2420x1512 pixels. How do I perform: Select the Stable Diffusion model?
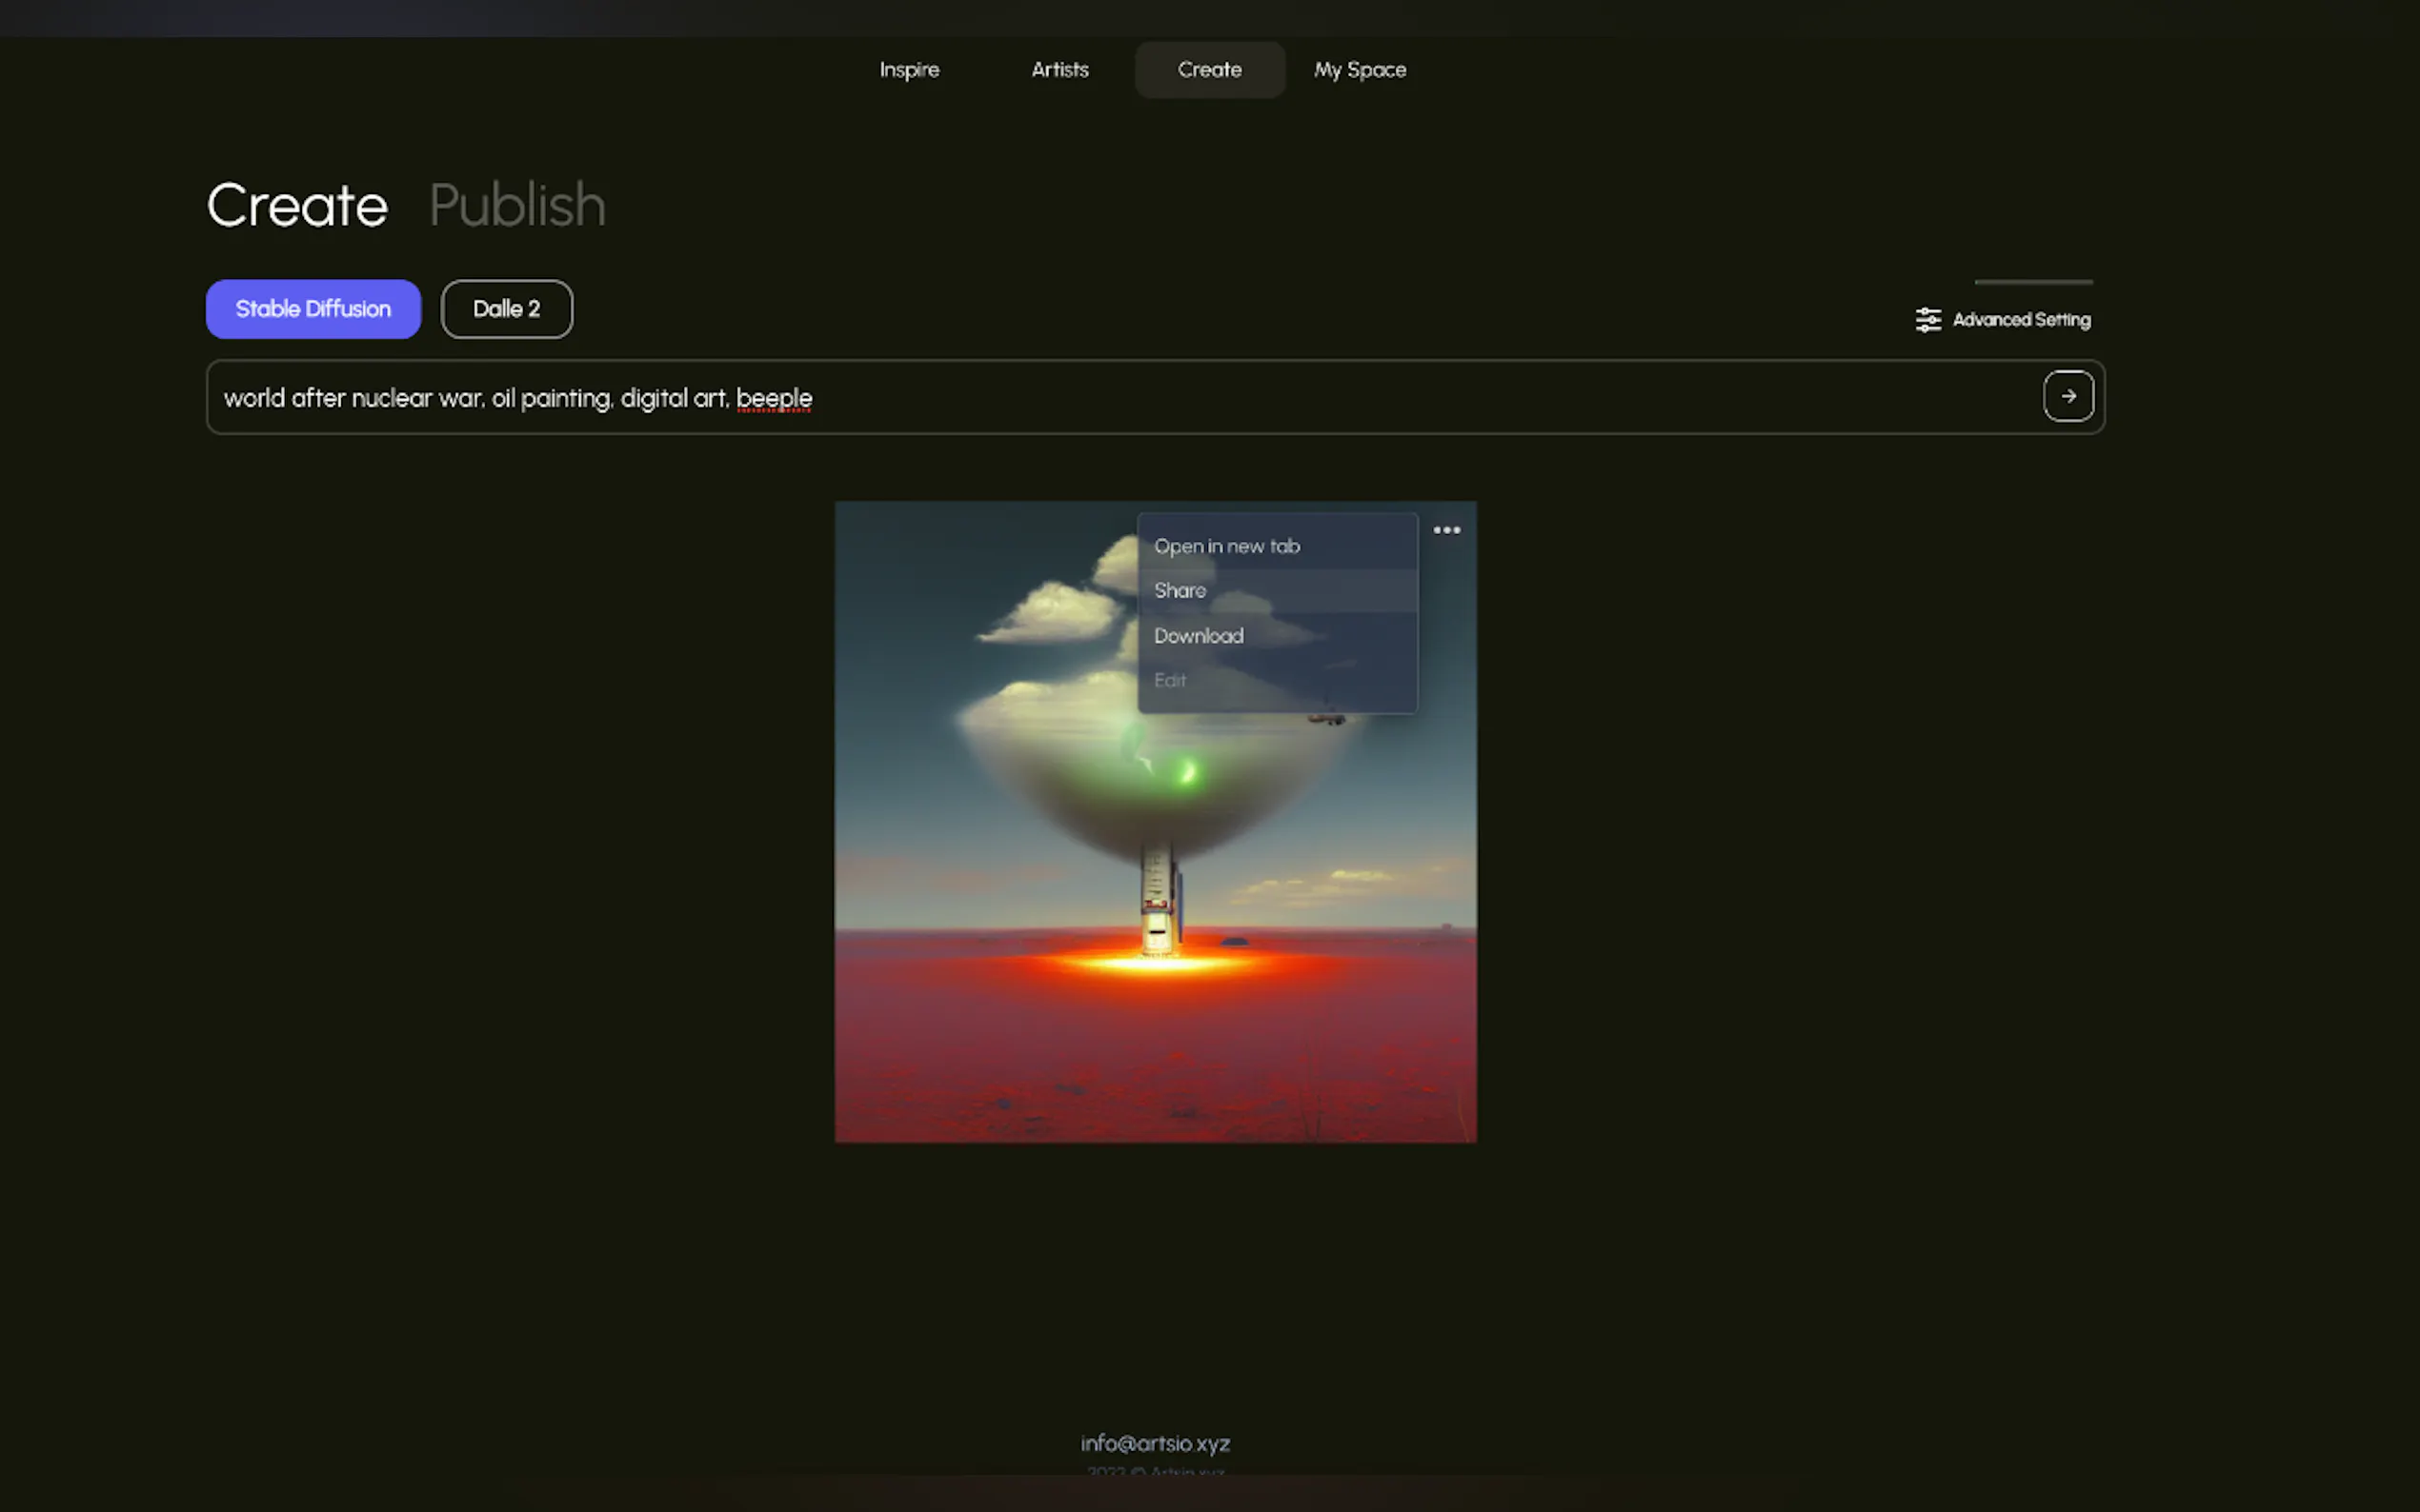[313, 309]
